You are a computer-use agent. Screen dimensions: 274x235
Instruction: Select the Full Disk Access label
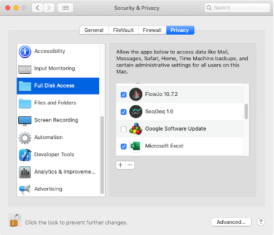(54, 86)
